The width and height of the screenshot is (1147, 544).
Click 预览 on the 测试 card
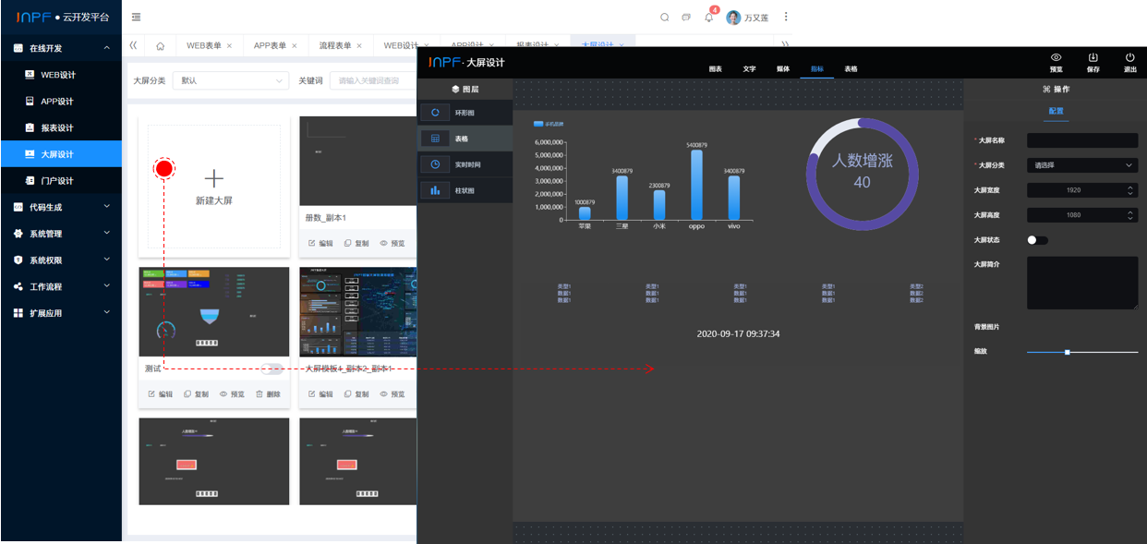pos(232,393)
